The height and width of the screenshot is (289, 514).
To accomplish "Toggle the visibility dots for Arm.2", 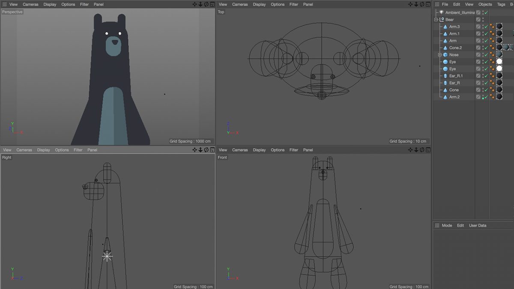I will click(483, 97).
